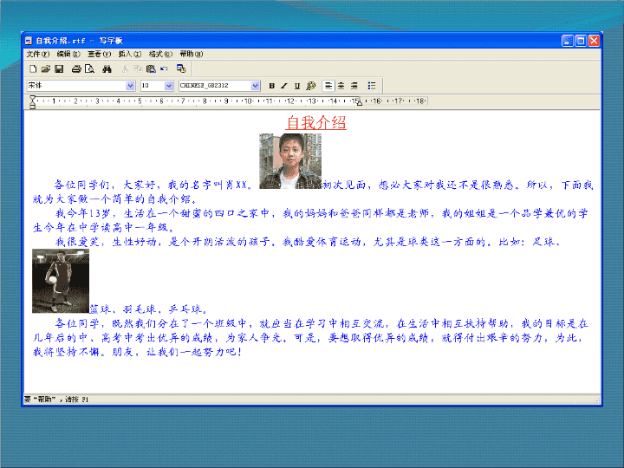The height and width of the screenshot is (468, 624).
Task: Open the font color picker icon
Action: [311, 86]
